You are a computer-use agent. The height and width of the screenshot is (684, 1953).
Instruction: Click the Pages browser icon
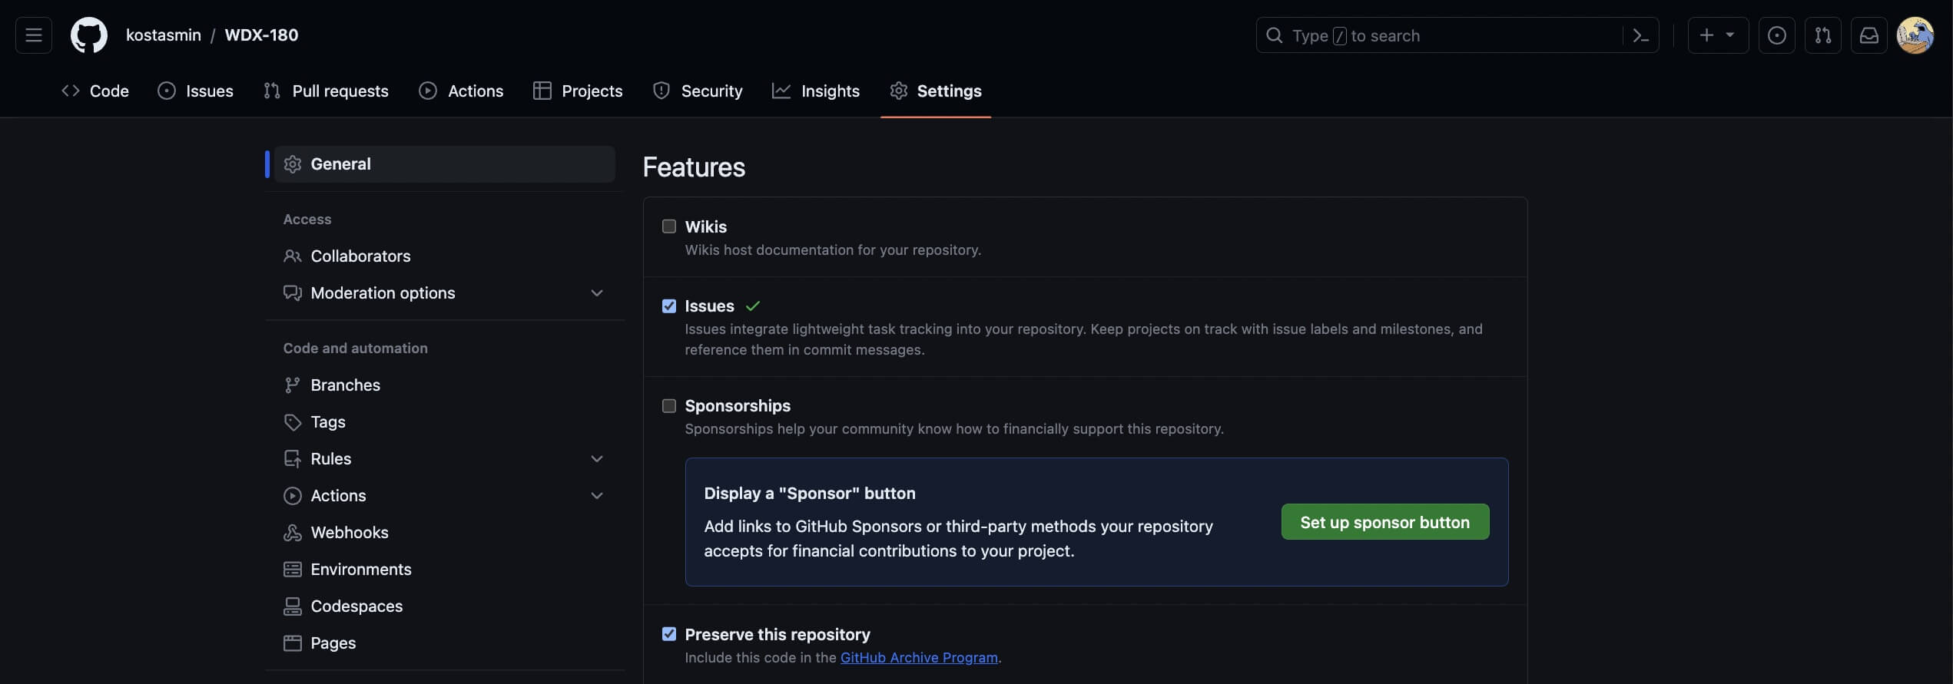(293, 643)
